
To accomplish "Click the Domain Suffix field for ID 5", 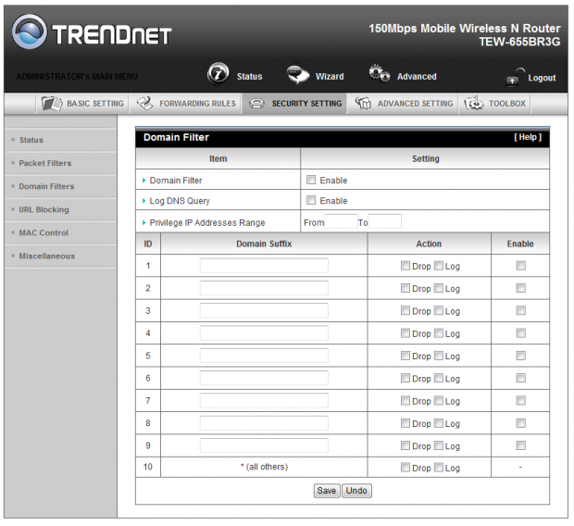I will tap(264, 356).
